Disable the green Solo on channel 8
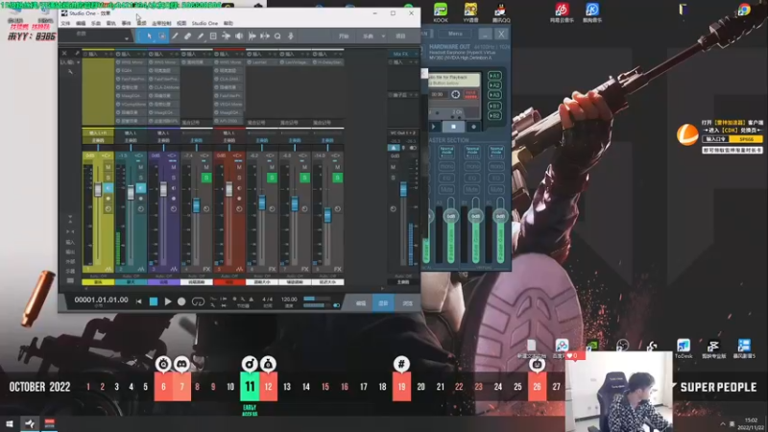The width and height of the screenshot is (768, 432). 337,178
